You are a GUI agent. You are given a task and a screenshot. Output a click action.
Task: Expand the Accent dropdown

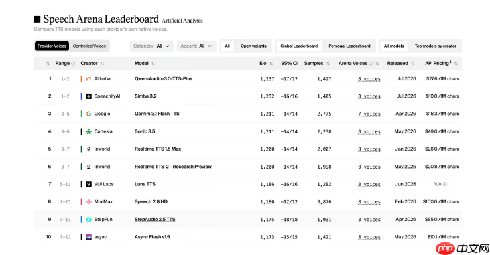pyautogui.click(x=196, y=46)
